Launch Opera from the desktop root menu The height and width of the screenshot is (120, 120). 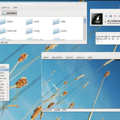4,73
